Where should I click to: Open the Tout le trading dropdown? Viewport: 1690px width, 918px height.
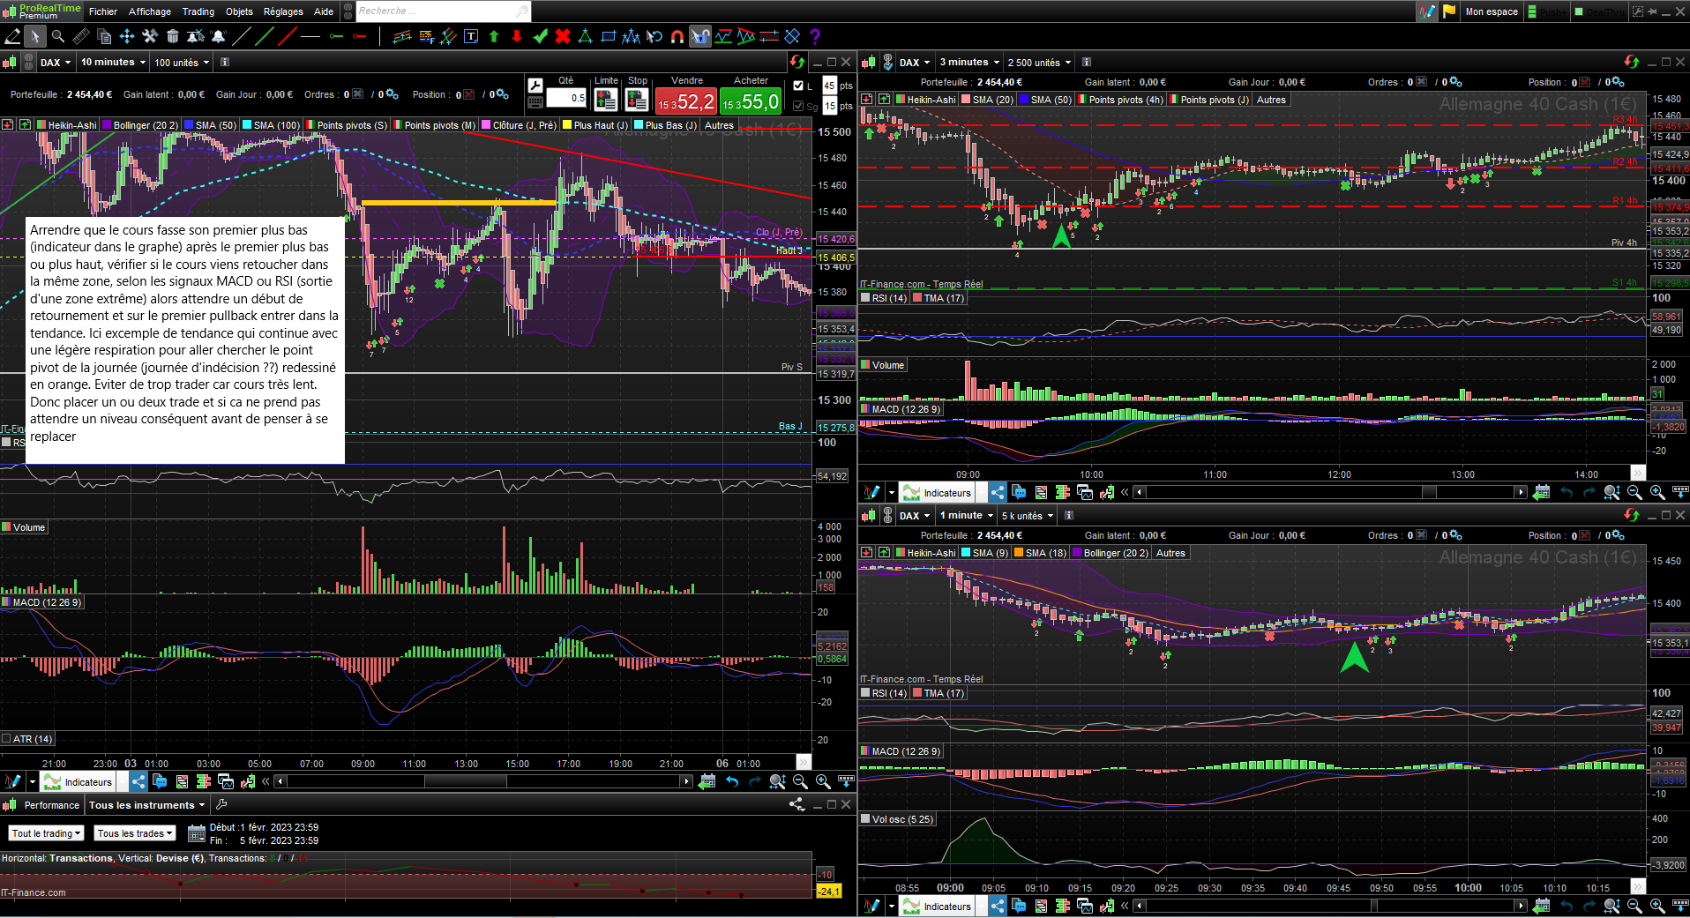click(47, 833)
